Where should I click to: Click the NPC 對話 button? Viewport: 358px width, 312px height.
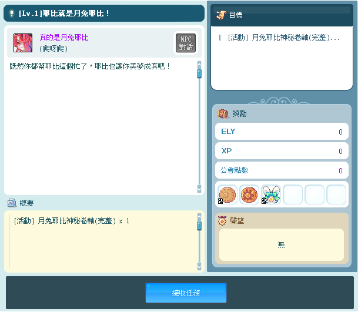pyautogui.click(x=186, y=42)
